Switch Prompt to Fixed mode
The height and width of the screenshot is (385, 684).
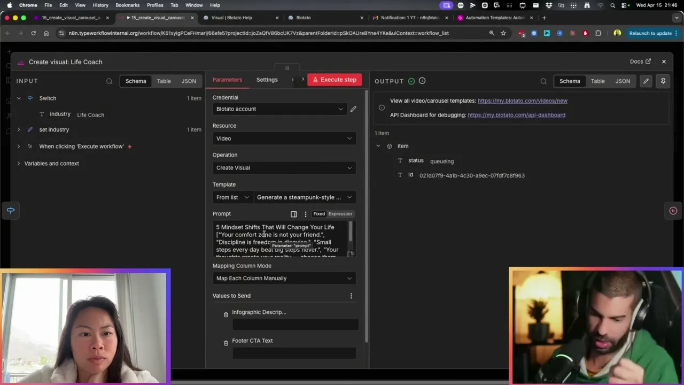[319, 214]
